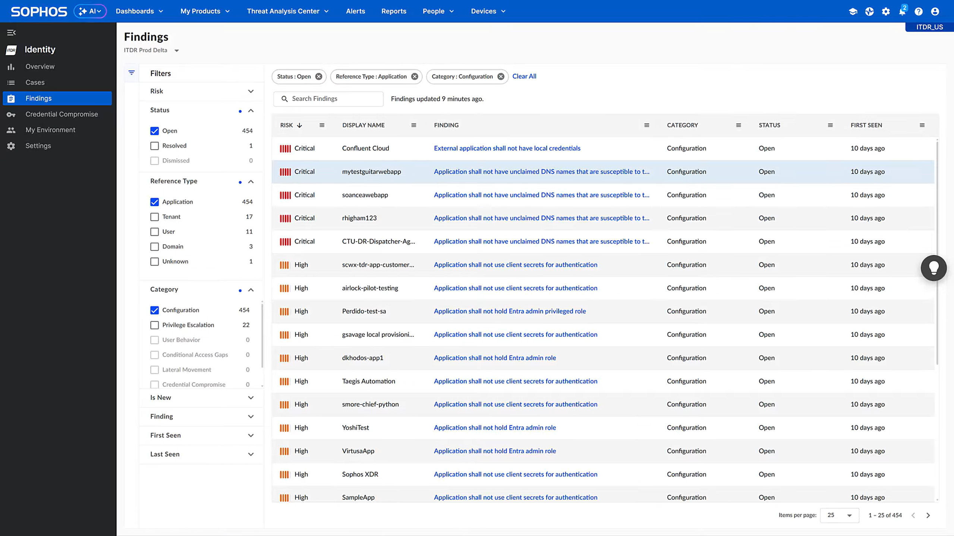Remove the Status Open filter chip
Viewport: 954px width, 536px height.
[x=318, y=76]
